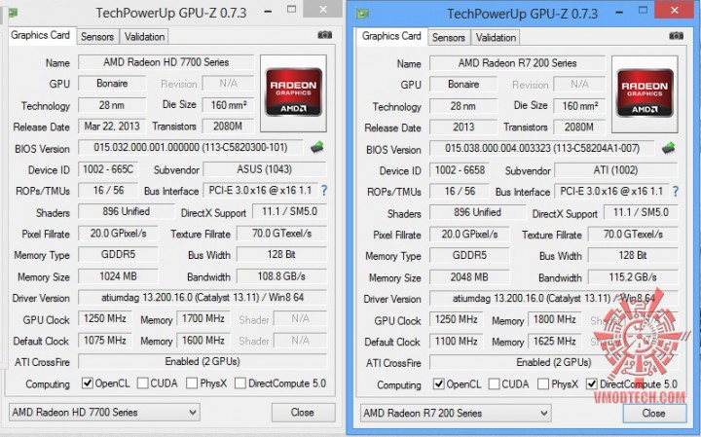Toggle OpenCL checkbox in HD 7700 window

[88, 382]
